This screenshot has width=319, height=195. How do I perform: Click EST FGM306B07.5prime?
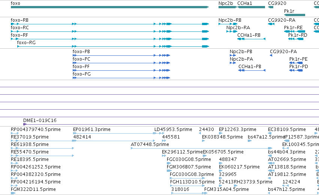tap(189, 167)
